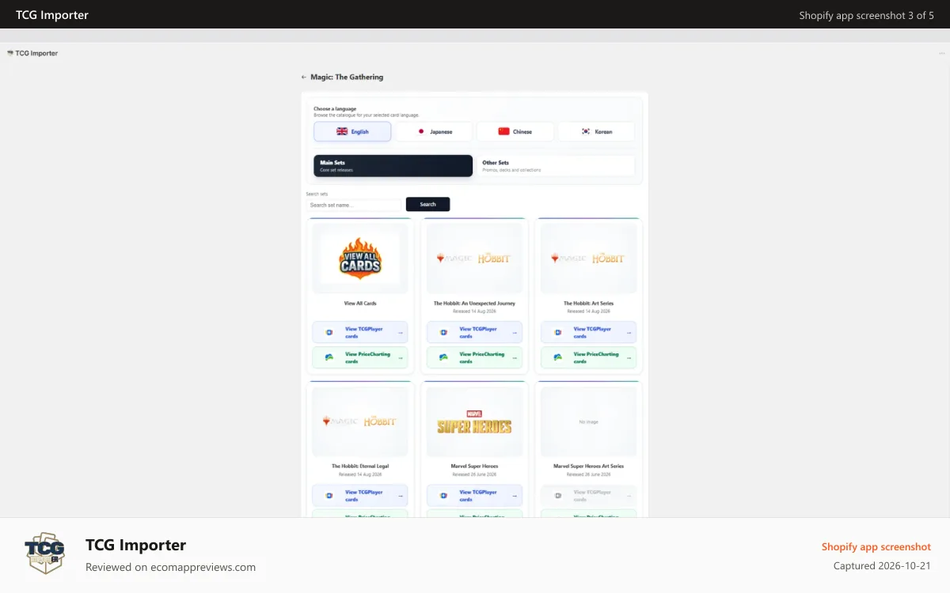
Task: Click the arrow on View All Cards' TCGPlayer button
Action: (401, 333)
